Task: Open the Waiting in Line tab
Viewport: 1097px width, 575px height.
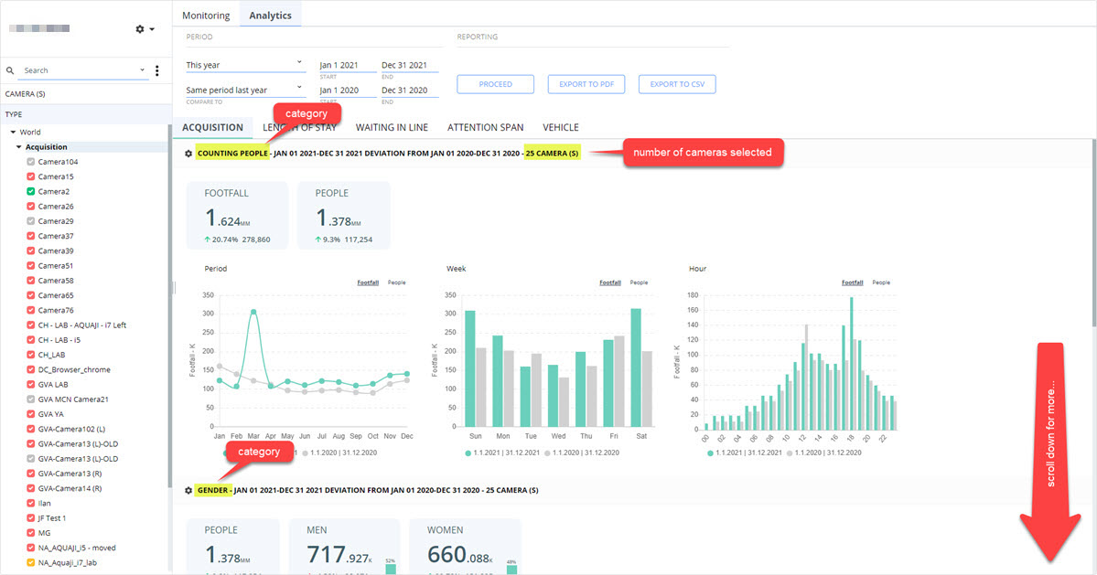Action: pyautogui.click(x=392, y=127)
